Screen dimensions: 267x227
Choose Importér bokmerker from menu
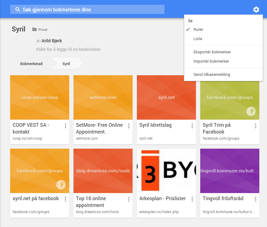[x=211, y=61]
